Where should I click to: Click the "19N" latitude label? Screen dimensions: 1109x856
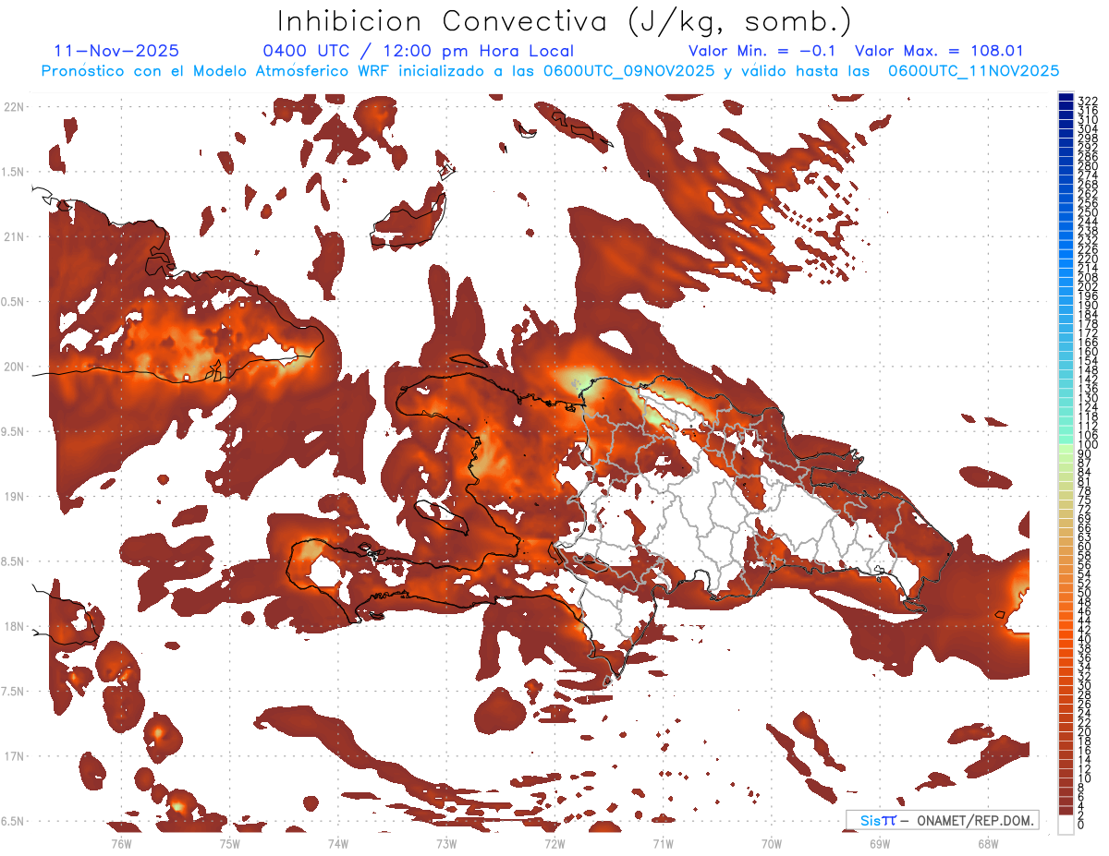[15, 497]
